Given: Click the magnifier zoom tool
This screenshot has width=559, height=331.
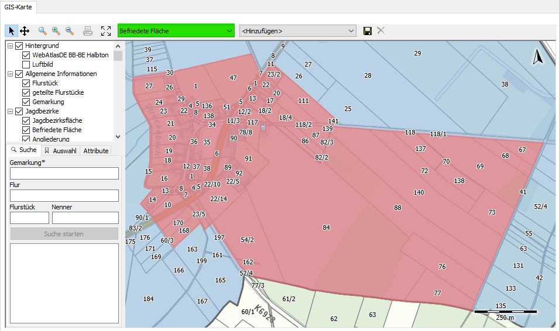Looking at the screenshot, I should pos(42,31).
